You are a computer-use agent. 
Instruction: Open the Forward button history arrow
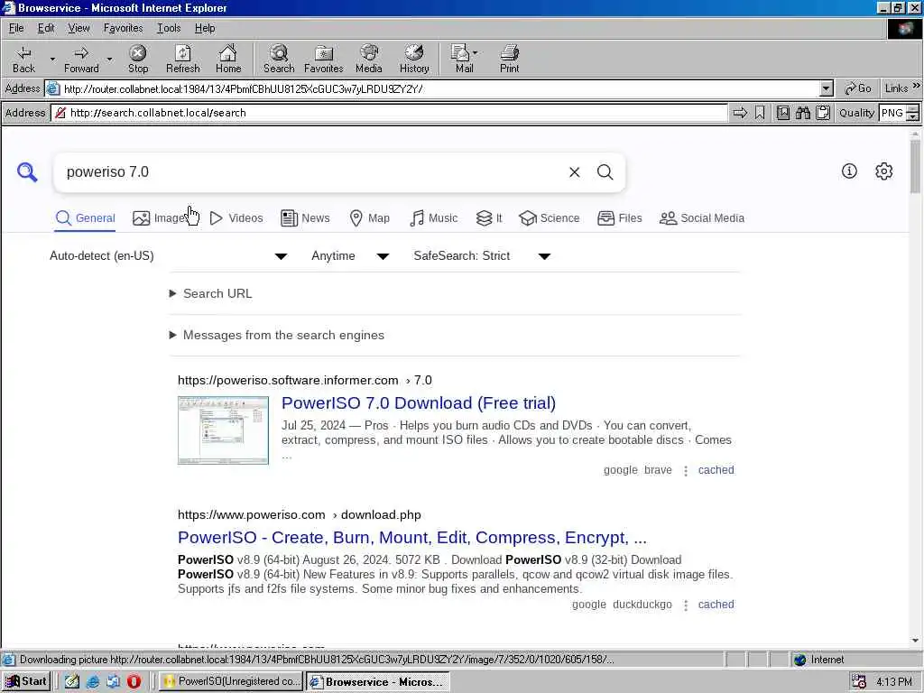tap(109, 59)
